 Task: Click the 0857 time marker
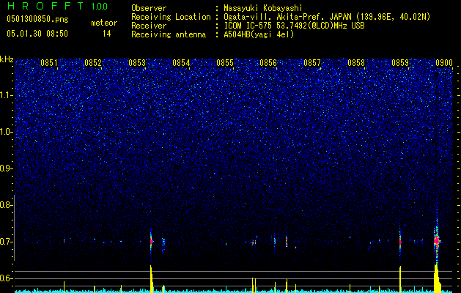click(312, 62)
